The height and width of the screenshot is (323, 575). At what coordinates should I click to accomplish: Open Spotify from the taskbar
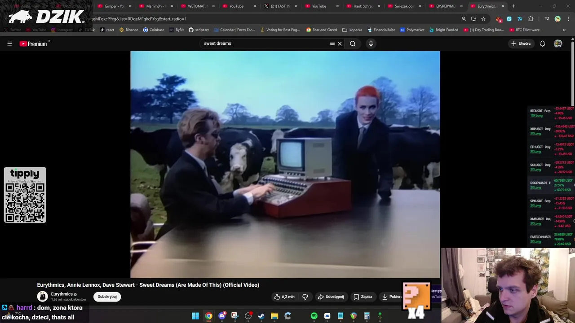coord(314,316)
